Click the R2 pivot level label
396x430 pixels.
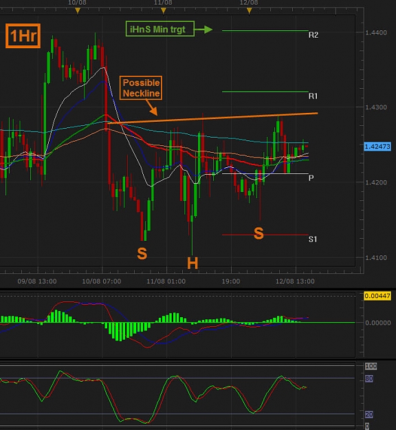tap(313, 35)
